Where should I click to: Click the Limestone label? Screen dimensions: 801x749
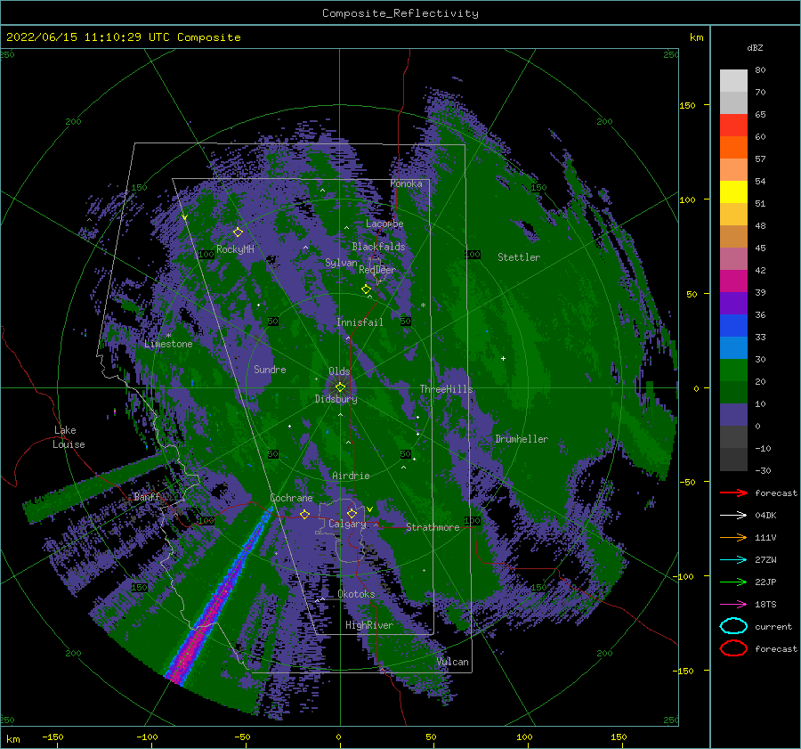[x=168, y=344]
